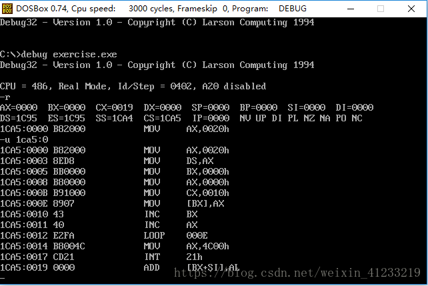Click the '-u 1ca5:0' command

click(24, 139)
